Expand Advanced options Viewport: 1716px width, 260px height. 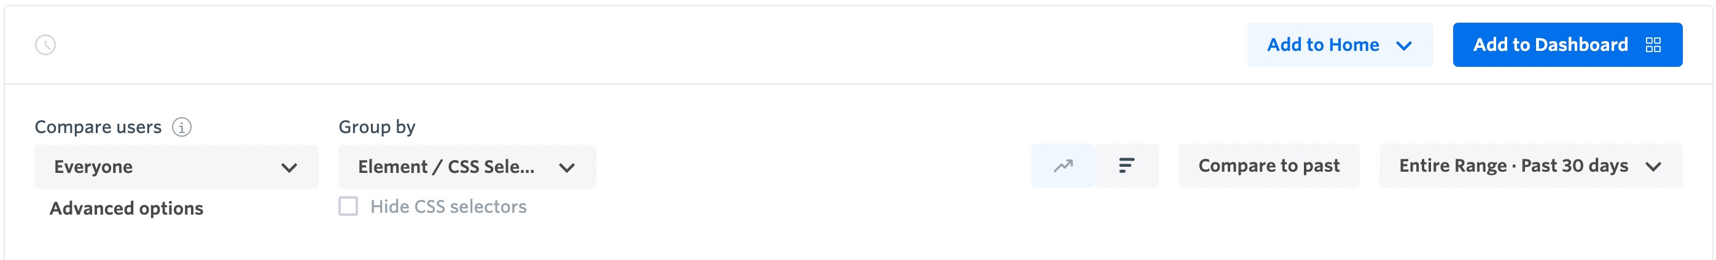coord(126,209)
